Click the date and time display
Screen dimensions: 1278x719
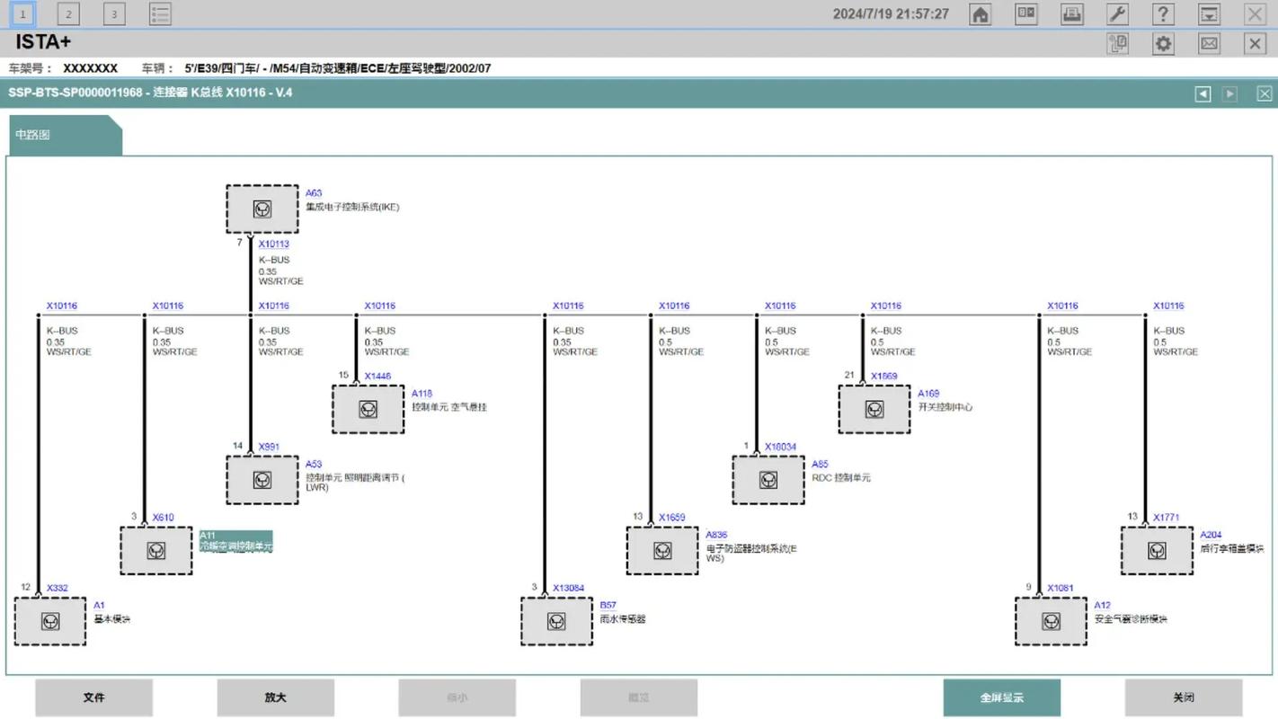tap(891, 13)
